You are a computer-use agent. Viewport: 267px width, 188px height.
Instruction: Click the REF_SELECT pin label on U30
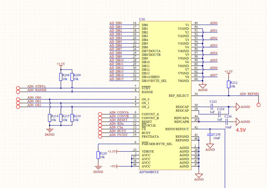pyautogui.click(x=179, y=96)
